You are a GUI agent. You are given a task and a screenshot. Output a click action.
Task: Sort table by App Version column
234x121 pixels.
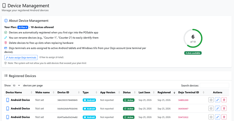110,92
